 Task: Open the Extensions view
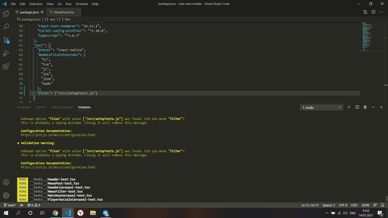click(6, 67)
